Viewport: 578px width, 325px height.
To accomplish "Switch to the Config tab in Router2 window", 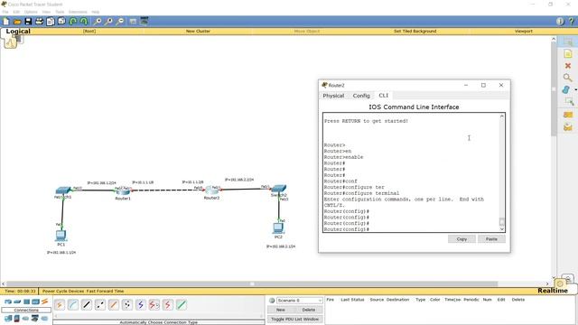I will click(x=361, y=96).
